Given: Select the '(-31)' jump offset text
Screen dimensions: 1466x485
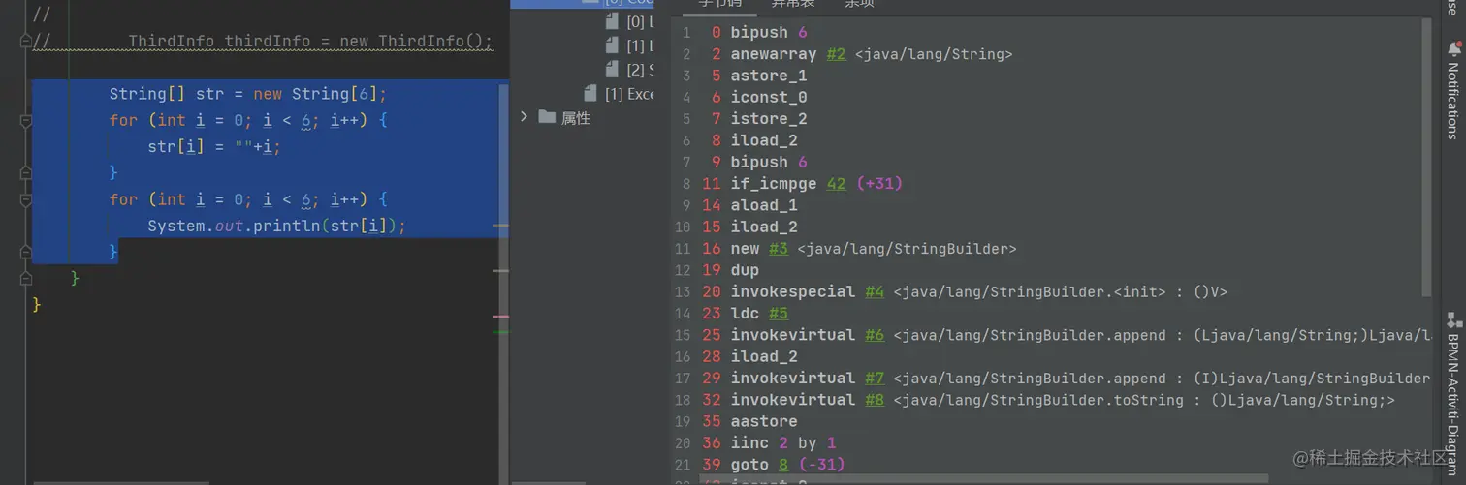Looking at the screenshot, I should pyautogui.click(x=821, y=465).
